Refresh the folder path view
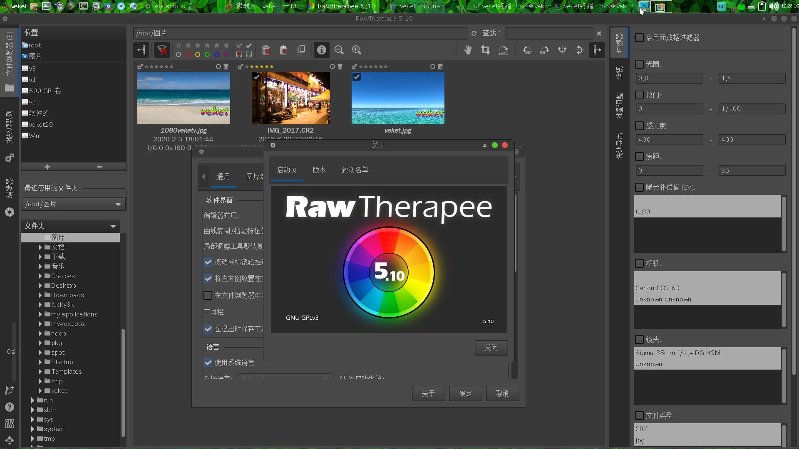The width and height of the screenshot is (799, 449). point(474,33)
